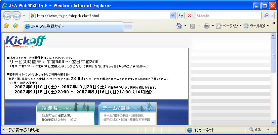Click the Print icon

pos(207,26)
